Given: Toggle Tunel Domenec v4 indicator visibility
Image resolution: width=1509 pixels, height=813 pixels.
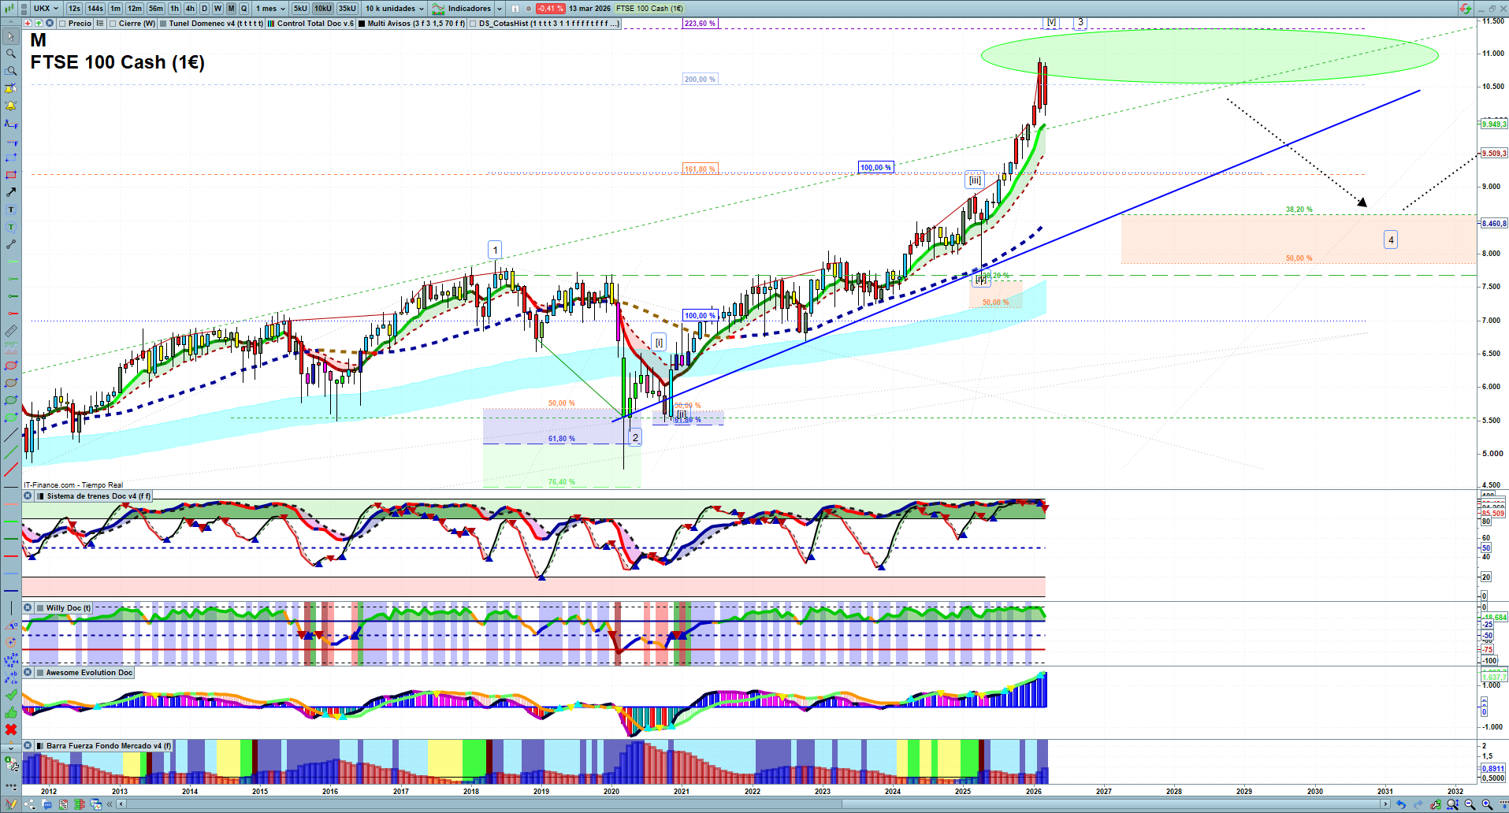Looking at the screenshot, I should (163, 24).
